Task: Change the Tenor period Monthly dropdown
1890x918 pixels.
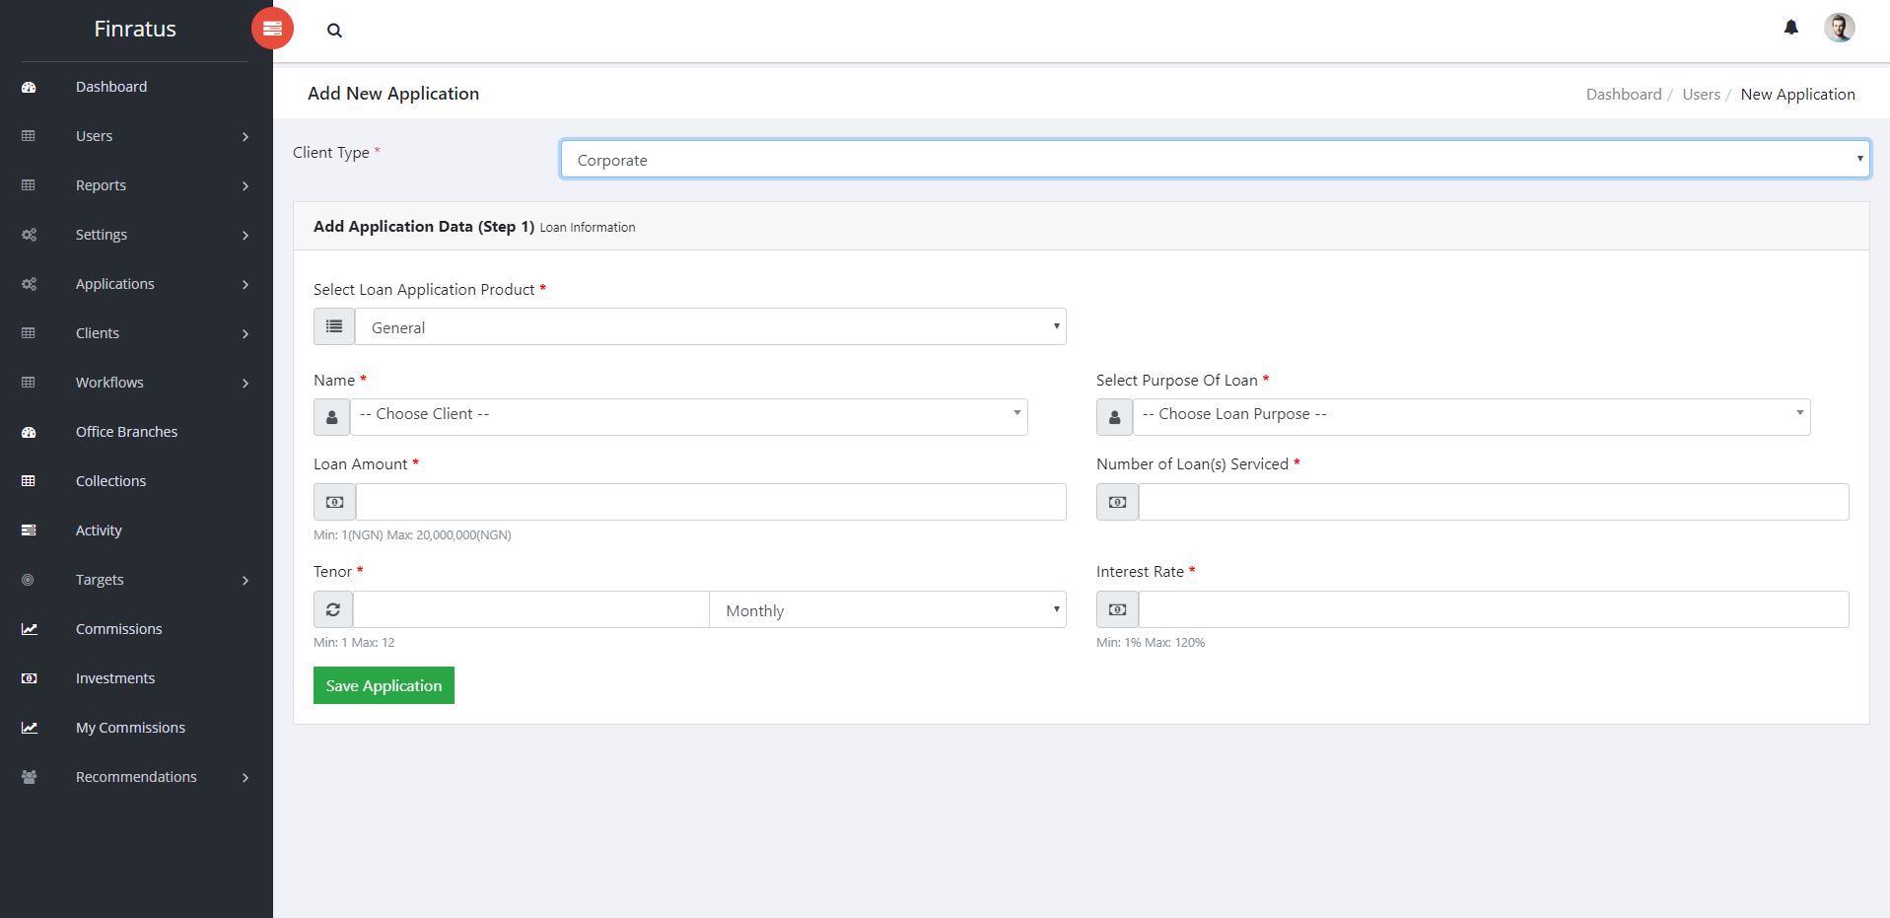Action: 887,610
